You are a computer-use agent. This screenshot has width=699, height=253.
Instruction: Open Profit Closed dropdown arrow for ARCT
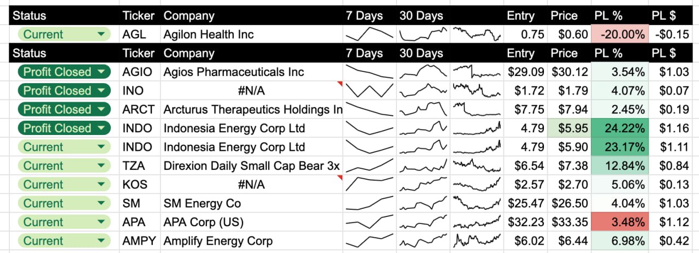coord(100,109)
